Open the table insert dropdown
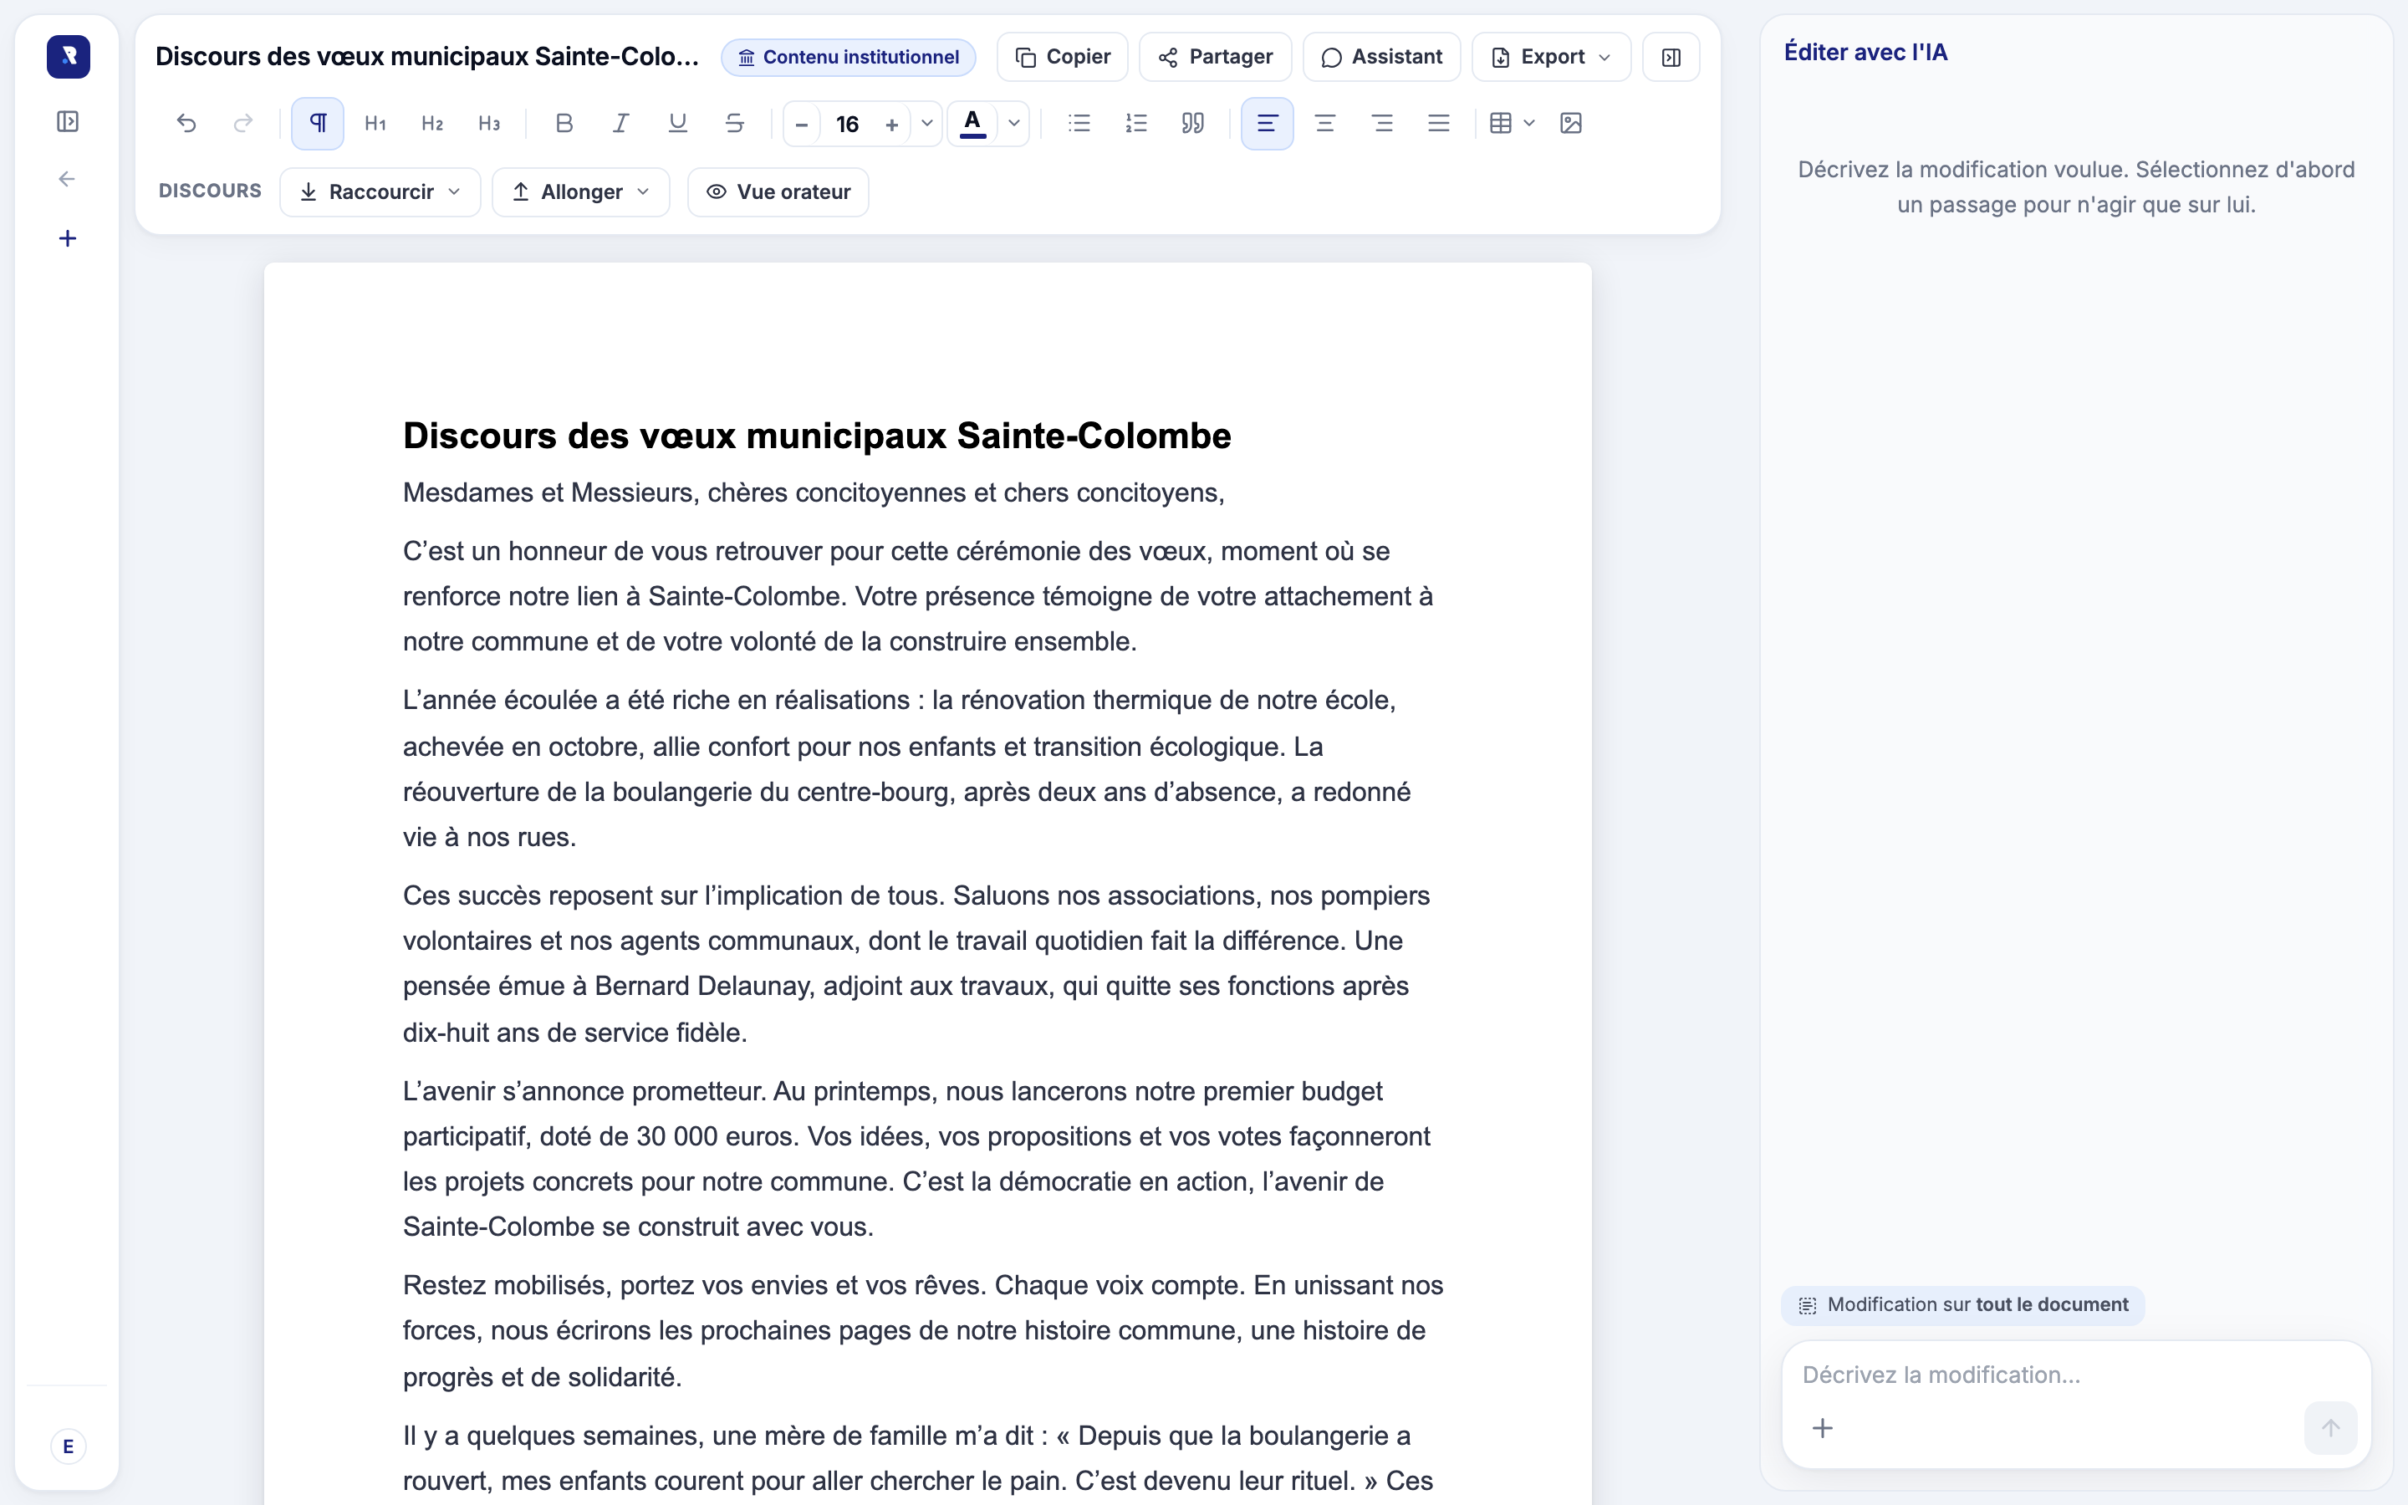Viewport: 2408px width, 1505px height. click(x=1513, y=124)
